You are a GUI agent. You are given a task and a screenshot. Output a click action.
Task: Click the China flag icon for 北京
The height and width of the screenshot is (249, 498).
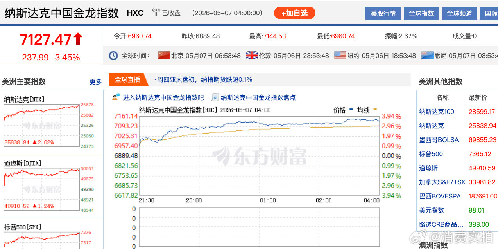pos(164,55)
